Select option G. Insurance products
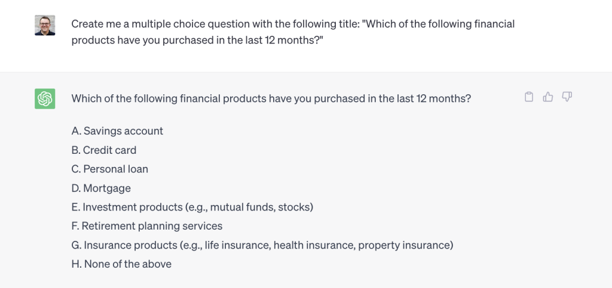This screenshot has width=612, height=288. pos(262,245)
